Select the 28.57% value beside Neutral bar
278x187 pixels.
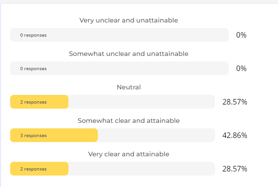[x=235, y=102]
